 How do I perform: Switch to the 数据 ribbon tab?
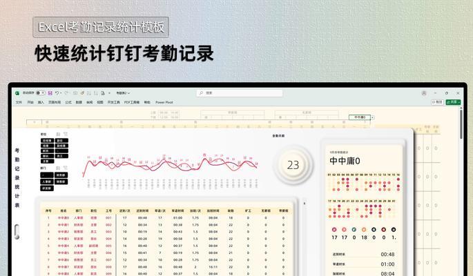(79, 102)
